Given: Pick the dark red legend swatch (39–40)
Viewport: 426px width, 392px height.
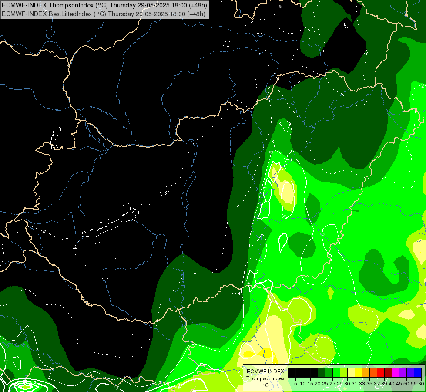Looking at the screenshot, I should point(388,372).
